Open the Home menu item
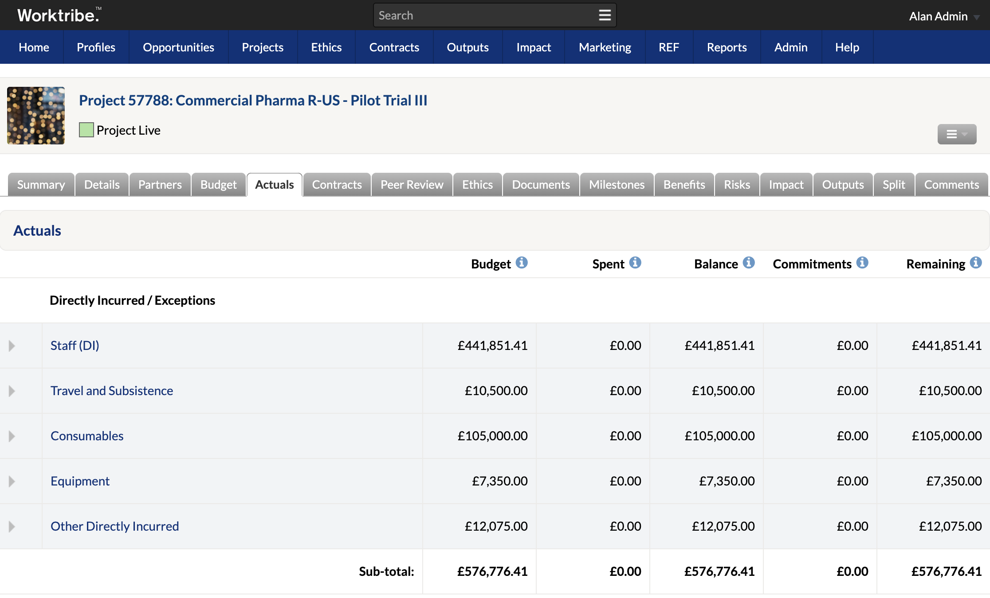The height and width of the screenshot is (598, 990). (x=34, y=47)
